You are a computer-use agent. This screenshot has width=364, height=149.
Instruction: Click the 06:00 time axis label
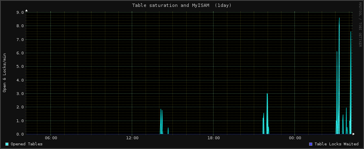(x=51, y=138)
